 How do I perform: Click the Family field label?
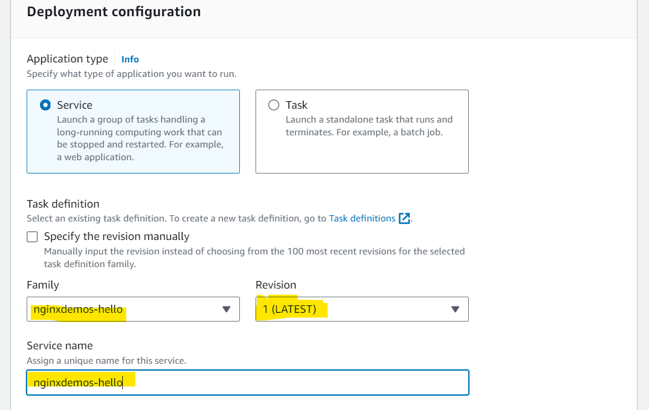click(43, 285)
